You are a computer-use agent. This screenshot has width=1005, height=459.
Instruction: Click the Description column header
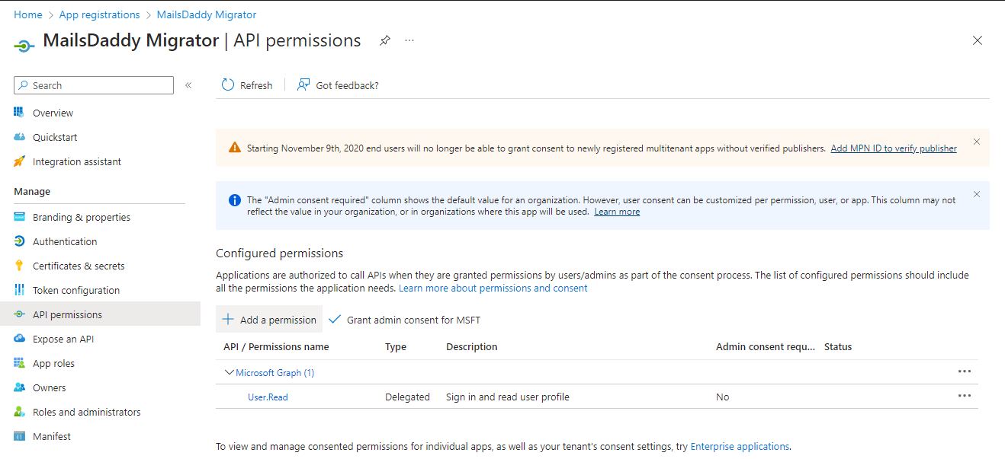click(472, 346)
